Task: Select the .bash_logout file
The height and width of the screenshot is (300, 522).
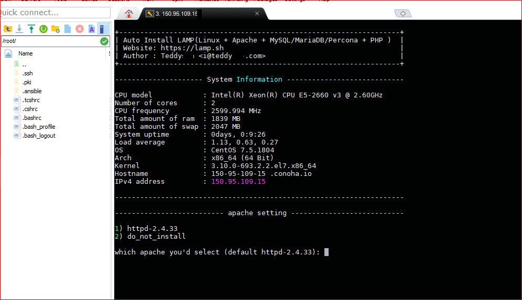Action: pos(39,136)
